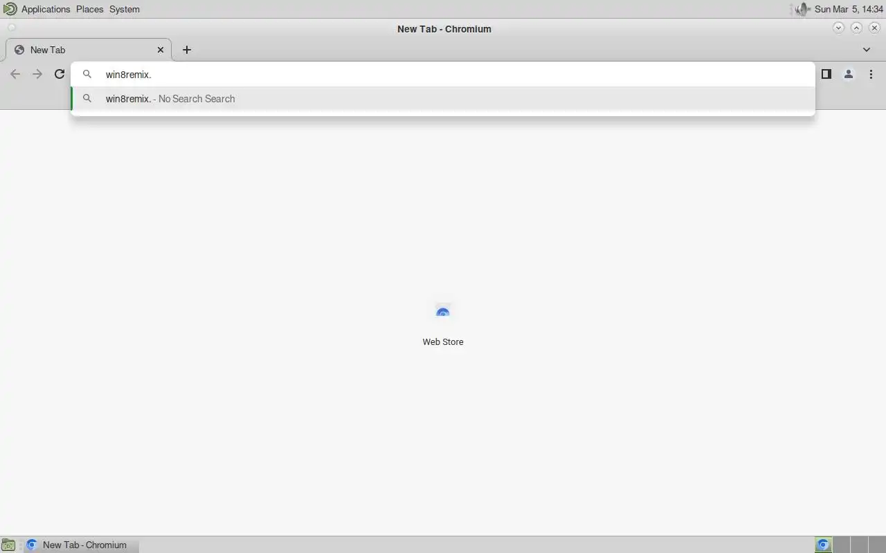Image resolution: width=886 pixels, height=553 pixels.
Task: Click the Web Store label text
Action: click(x=443, y=341)
